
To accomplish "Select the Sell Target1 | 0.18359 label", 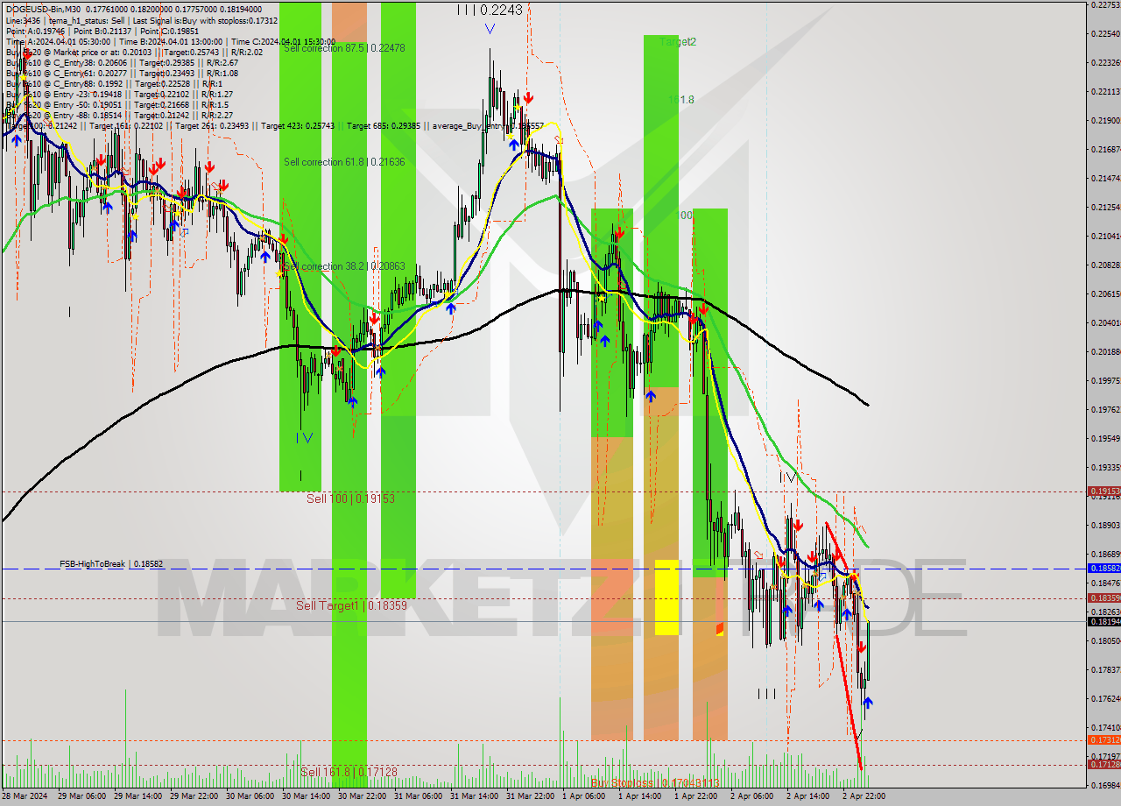I will coord(351,605).
